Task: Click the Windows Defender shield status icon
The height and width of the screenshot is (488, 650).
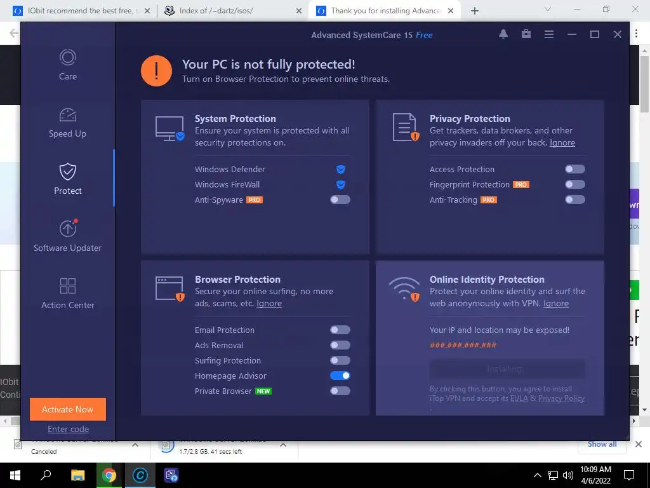Action: (x=341, y=169)
